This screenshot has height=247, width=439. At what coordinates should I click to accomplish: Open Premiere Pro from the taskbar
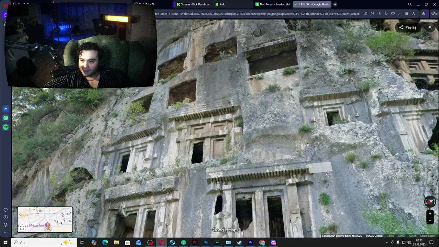251,243
